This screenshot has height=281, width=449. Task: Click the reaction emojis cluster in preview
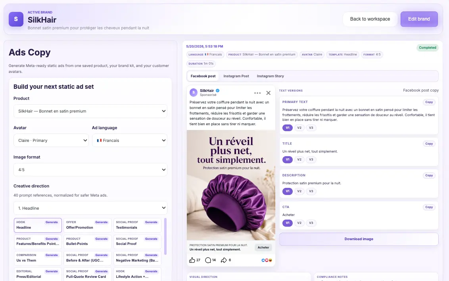pos(267,260)
